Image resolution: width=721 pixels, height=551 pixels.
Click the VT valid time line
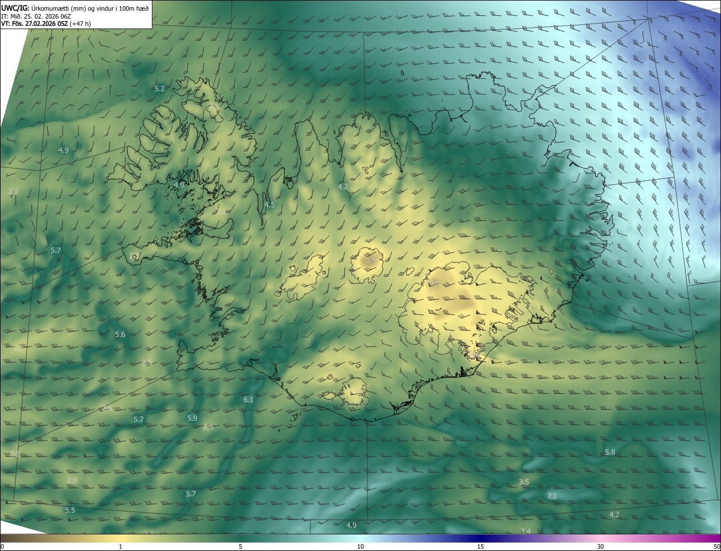point(46,24)
